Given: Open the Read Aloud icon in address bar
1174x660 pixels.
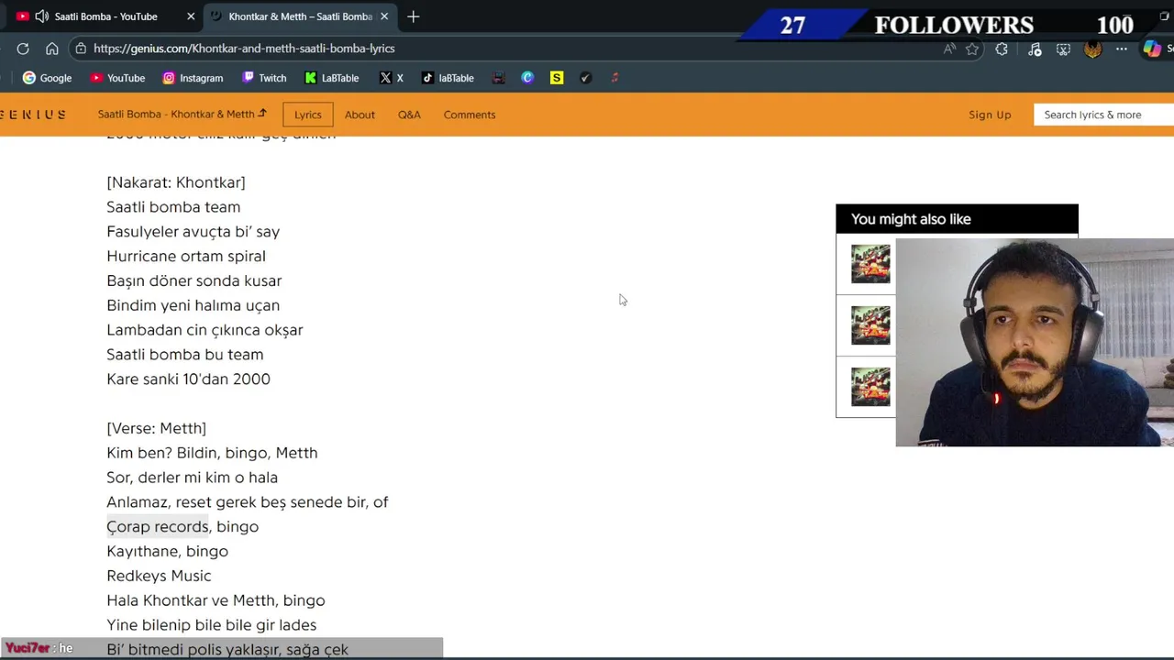Looking at the screenshot, I should point(949,49).
